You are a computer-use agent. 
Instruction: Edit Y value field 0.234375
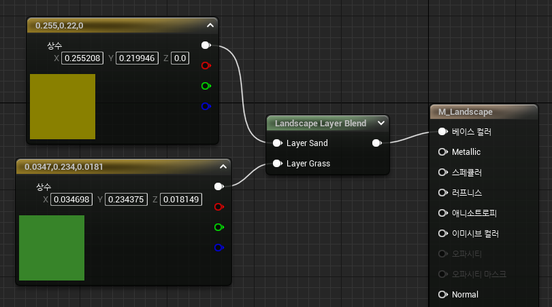pyautogui.click(x=126, y=200)
